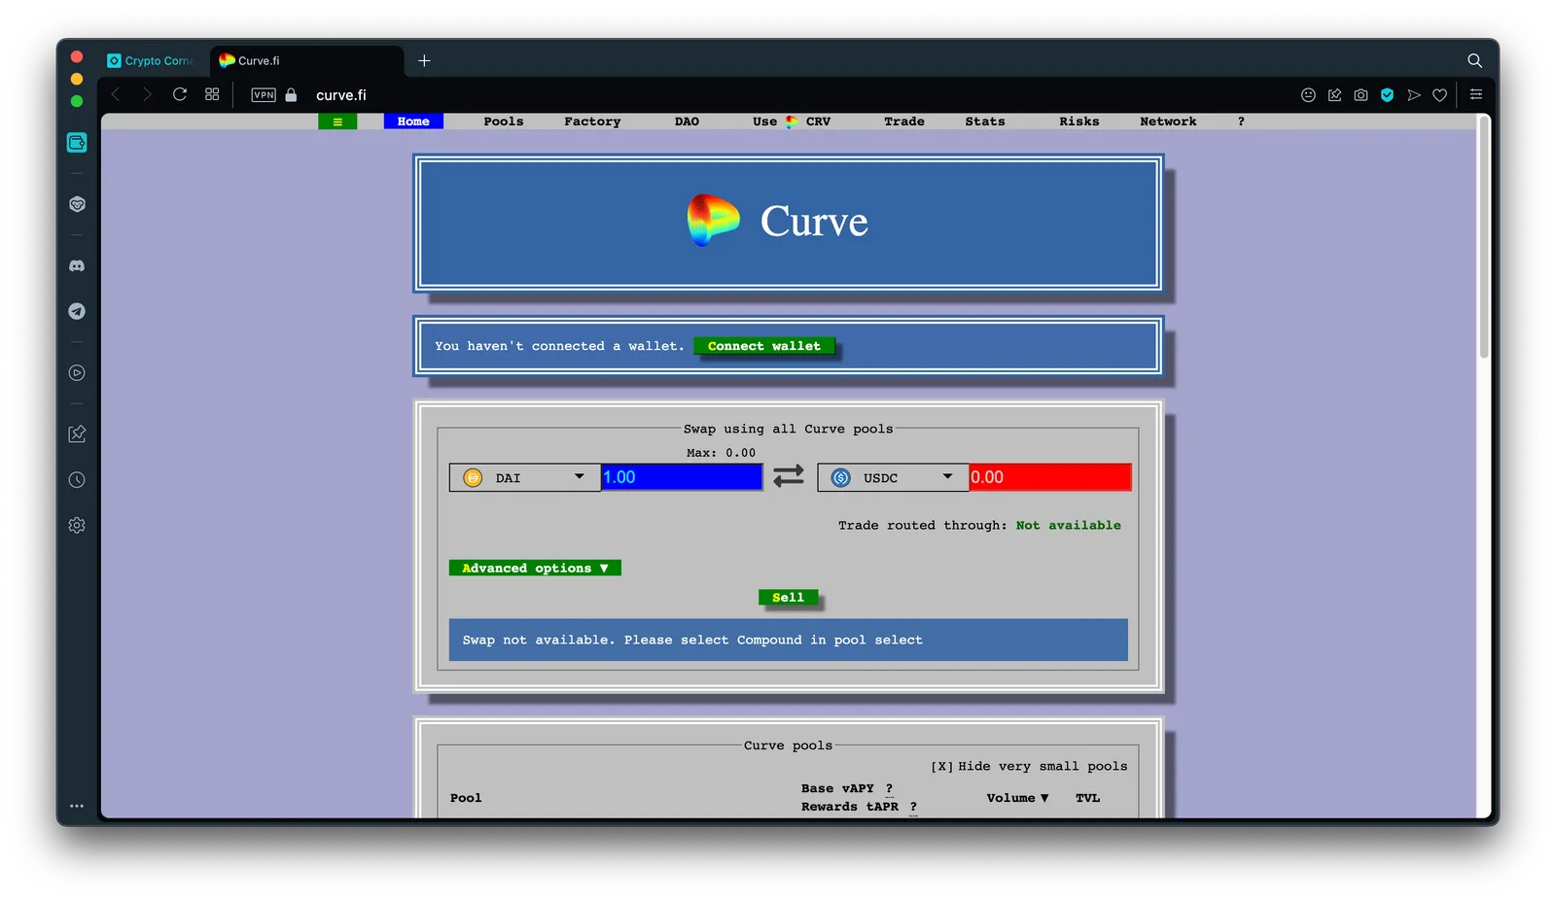Go forward with the forward arrow
The height and width of the screenshot is (901, 1556).
coord(147,94)
